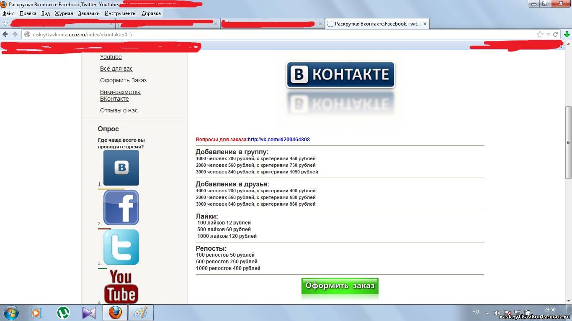The height and width of the screenshot is (321, 572).
Task: Go back with the browser back arrow
Action: coord(5,34)
